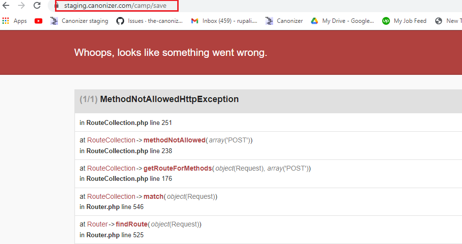Click the GitHub icon of the Issues bookmark
Screen dimensions: 462x244
[120, 21]
